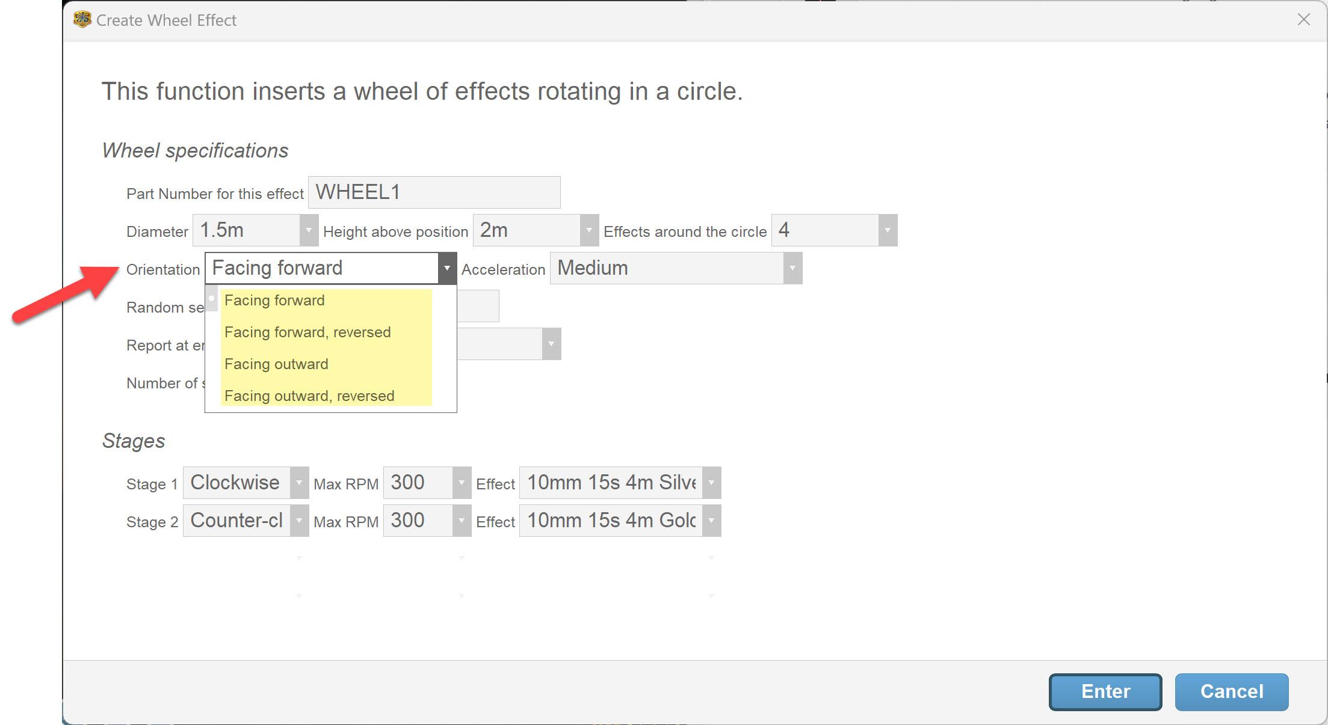Expand the Stage 1 Max RPM dropdown
Screen dimensions: 1328x725
pyautogui.click(x=461, y=483)
